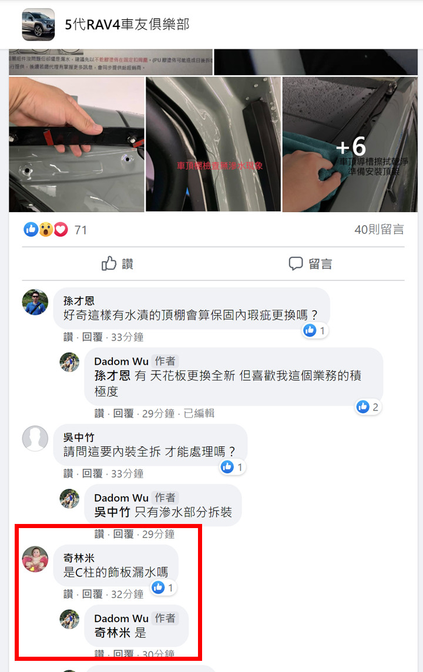Open 孫才恩's profile picture

point(35,302)
